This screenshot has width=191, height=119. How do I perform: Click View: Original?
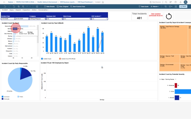[62, 7]
